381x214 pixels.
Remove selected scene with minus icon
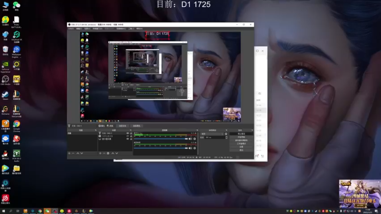click(x=73, y=153)
